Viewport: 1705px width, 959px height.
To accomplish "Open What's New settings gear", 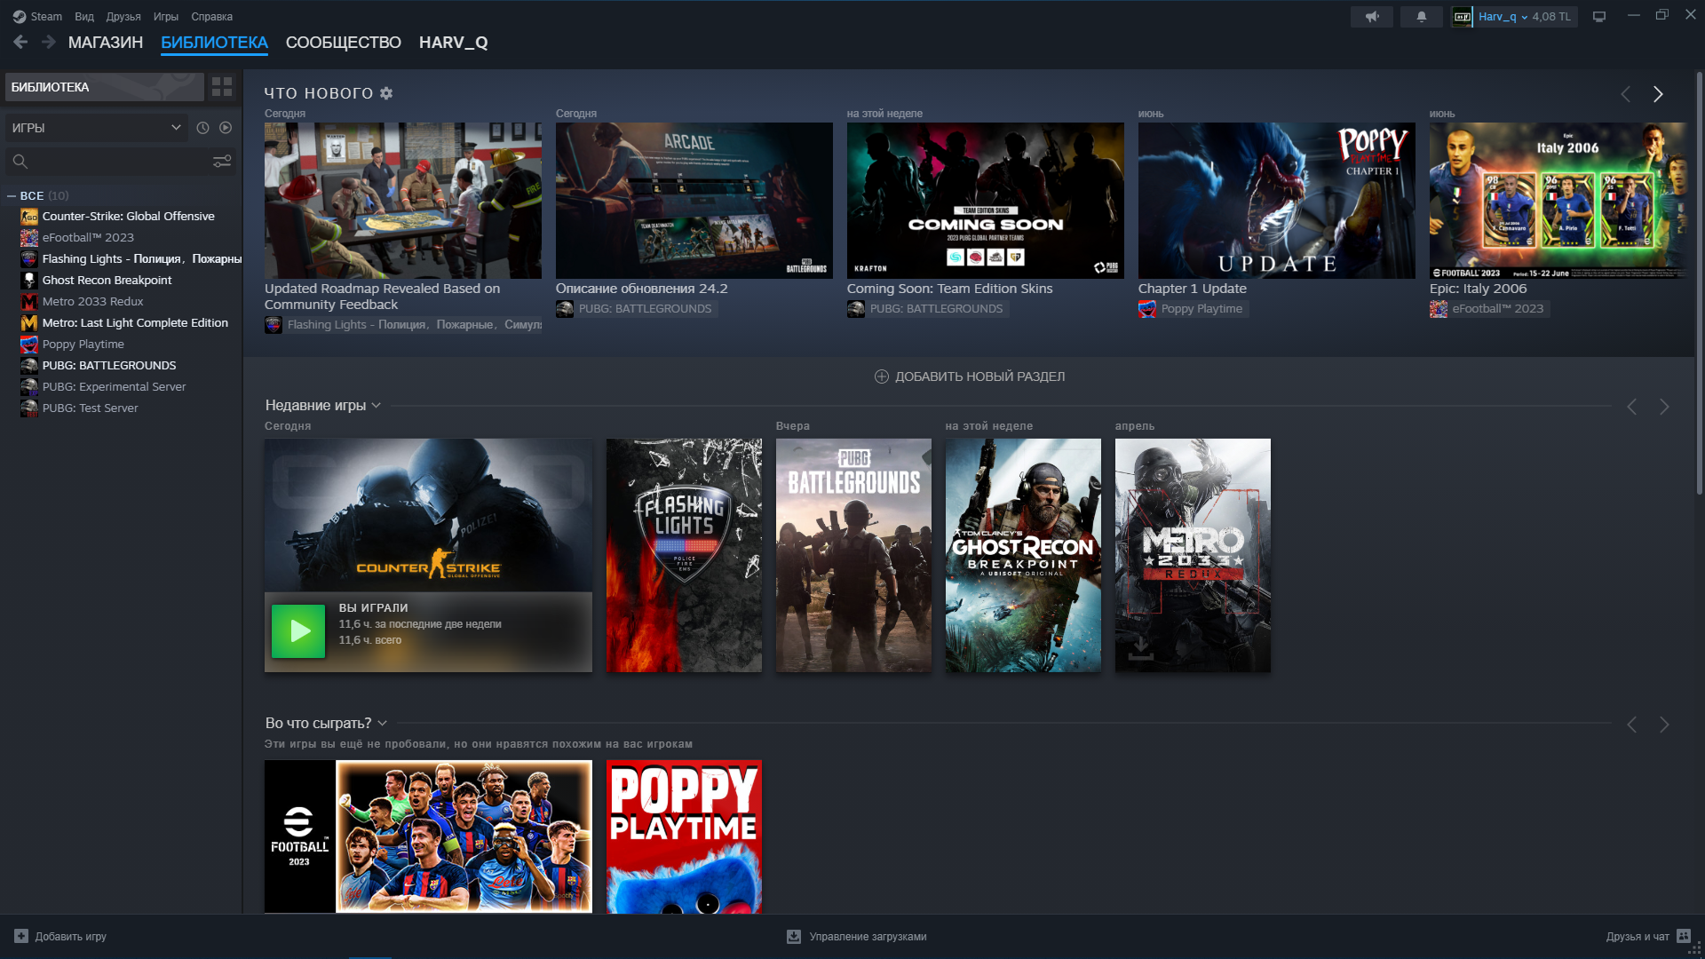I will [386, 93].
